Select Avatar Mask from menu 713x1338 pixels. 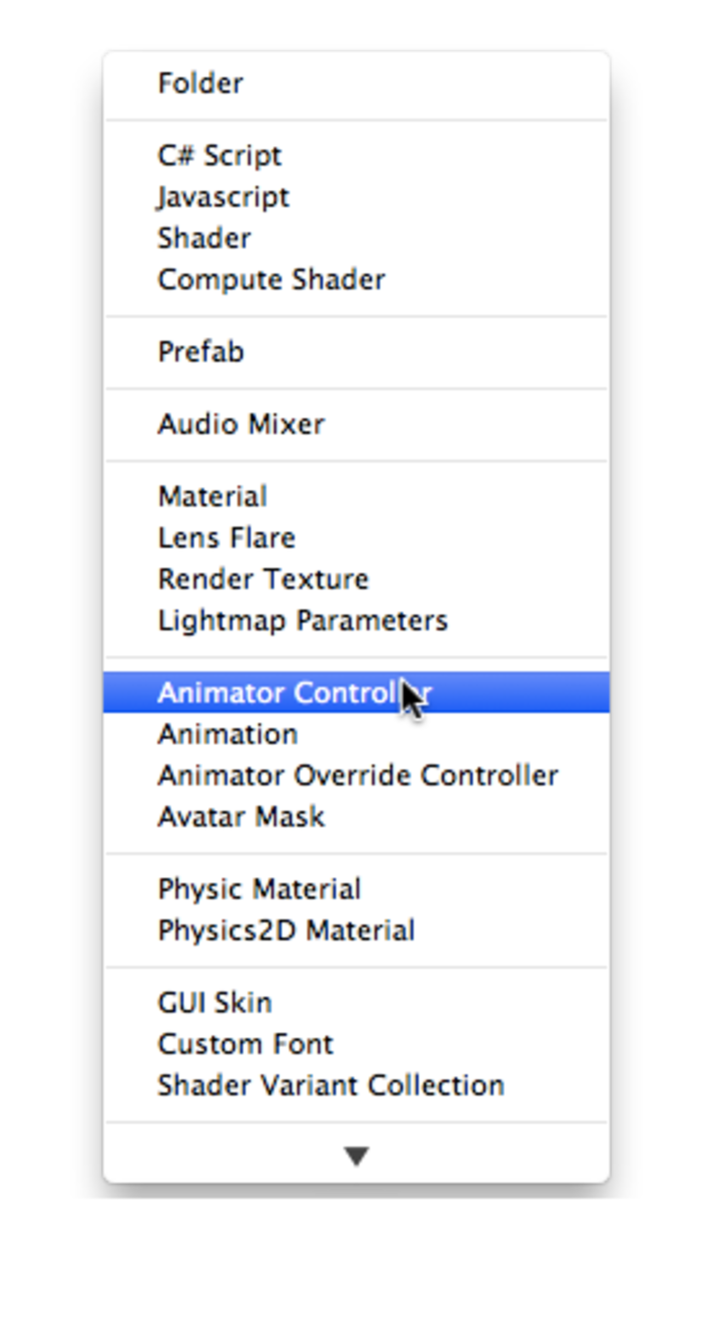(241, 817)
